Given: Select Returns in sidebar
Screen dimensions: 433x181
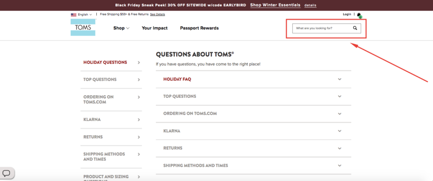Looking at the screenshot, I should pos(111,137).
